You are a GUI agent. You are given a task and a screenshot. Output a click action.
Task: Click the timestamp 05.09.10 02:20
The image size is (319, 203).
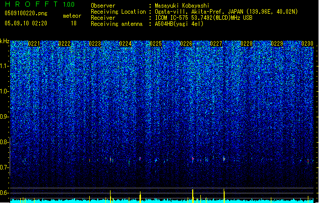pyautogui.click(x=26, y=23)
